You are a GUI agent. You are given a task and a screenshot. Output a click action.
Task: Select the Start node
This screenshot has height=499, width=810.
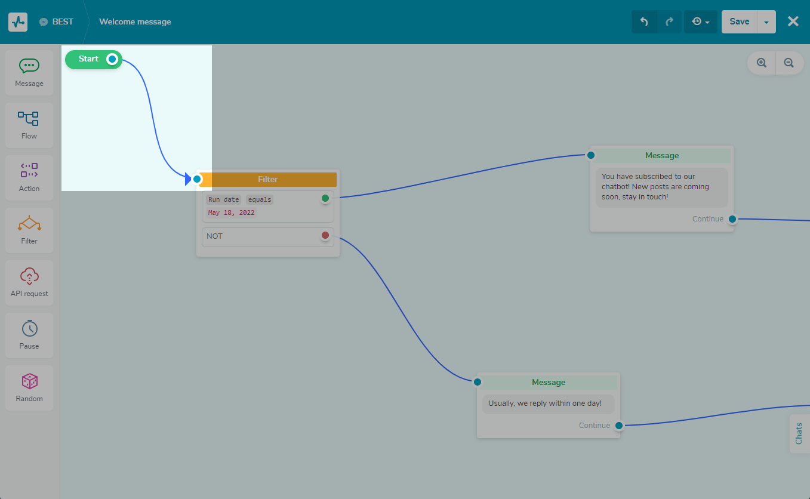click(x=88, y=59)
